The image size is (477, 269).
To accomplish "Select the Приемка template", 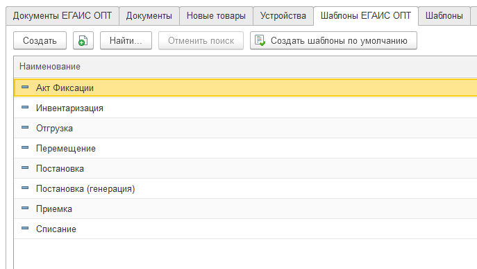I will pyautogui.click(x=54, y=209).
